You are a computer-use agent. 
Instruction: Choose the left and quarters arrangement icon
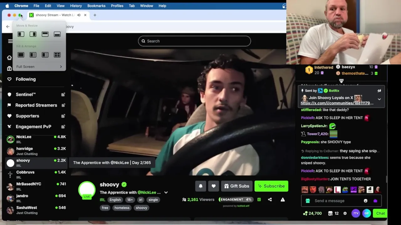click(45, 55)
